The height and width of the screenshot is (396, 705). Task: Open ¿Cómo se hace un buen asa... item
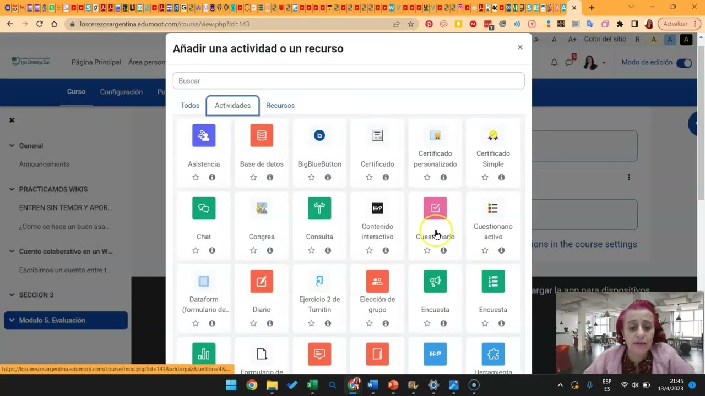point(64,226)
